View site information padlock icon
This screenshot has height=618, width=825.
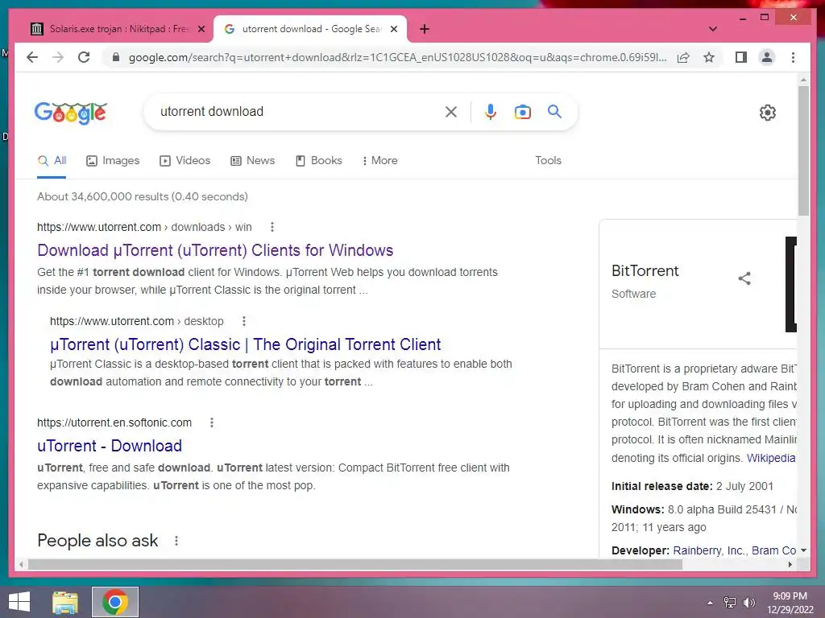116,57
